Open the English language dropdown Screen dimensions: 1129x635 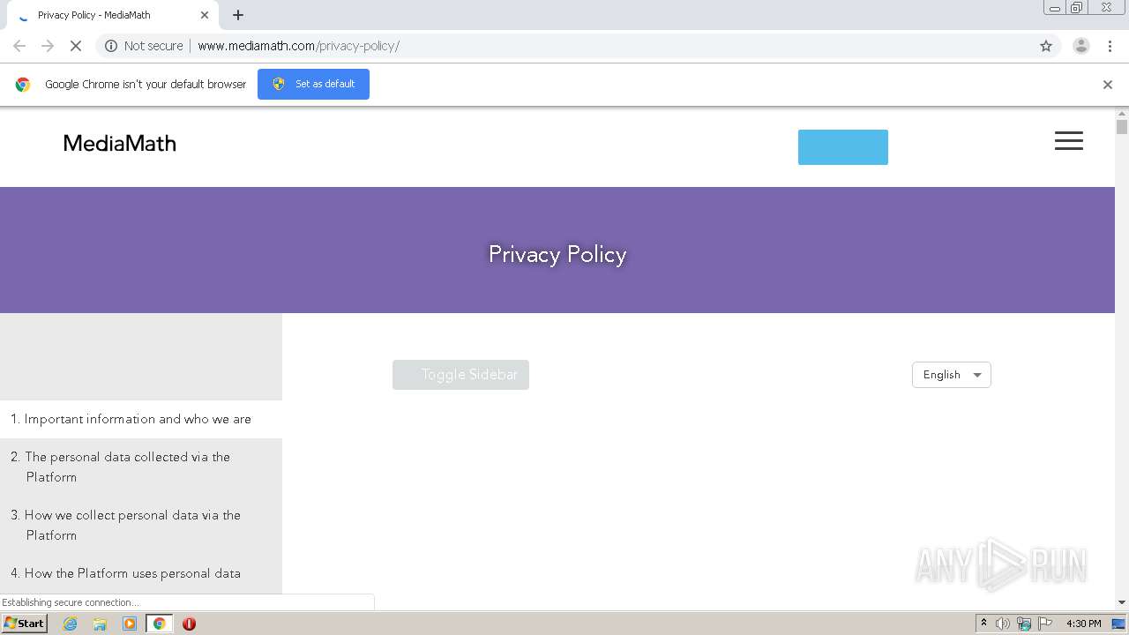pos(952,375)
